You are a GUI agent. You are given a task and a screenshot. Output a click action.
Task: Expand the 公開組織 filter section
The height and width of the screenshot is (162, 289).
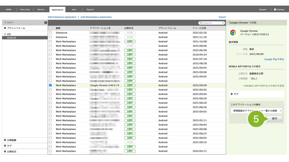pyautogui.click(x=5, y=140)
